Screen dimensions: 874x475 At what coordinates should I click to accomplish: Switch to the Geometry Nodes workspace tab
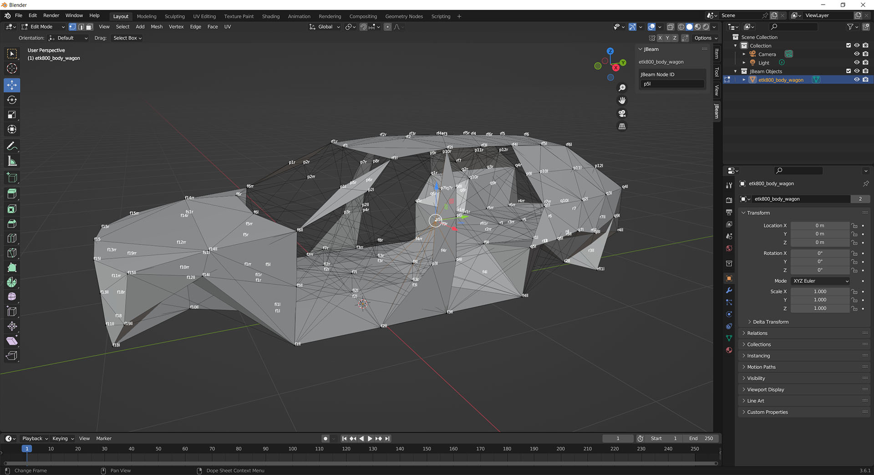click(x=404, y=16)
